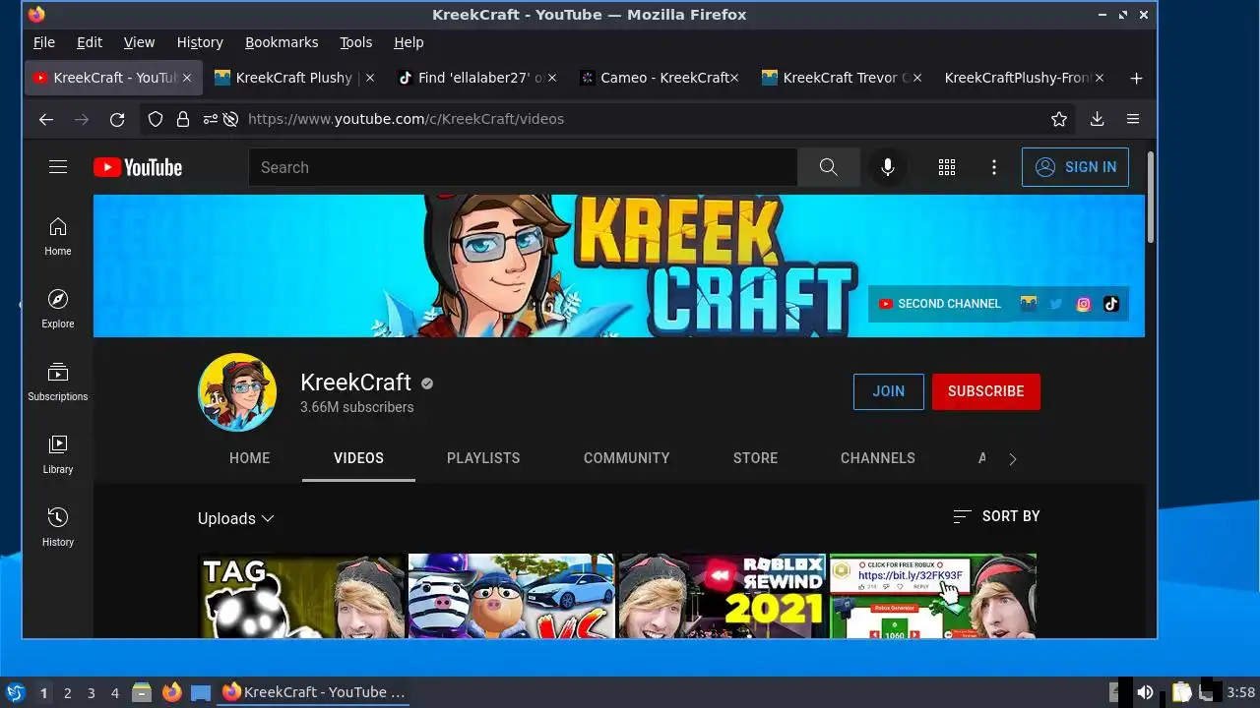1260x708 pixels.
Task: Focus the YouTube search field
Action: [x=522, y=167]
